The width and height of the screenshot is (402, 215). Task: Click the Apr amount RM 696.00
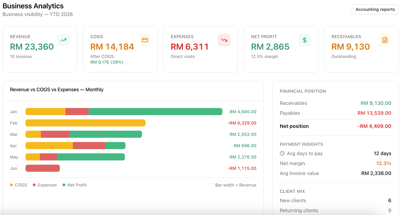tap(245, 146)
